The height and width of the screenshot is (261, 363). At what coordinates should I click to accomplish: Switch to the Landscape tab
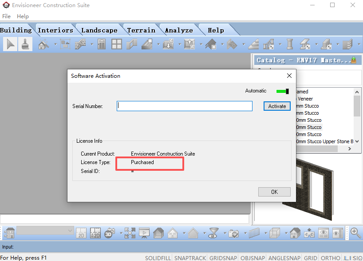click(99, 30)
